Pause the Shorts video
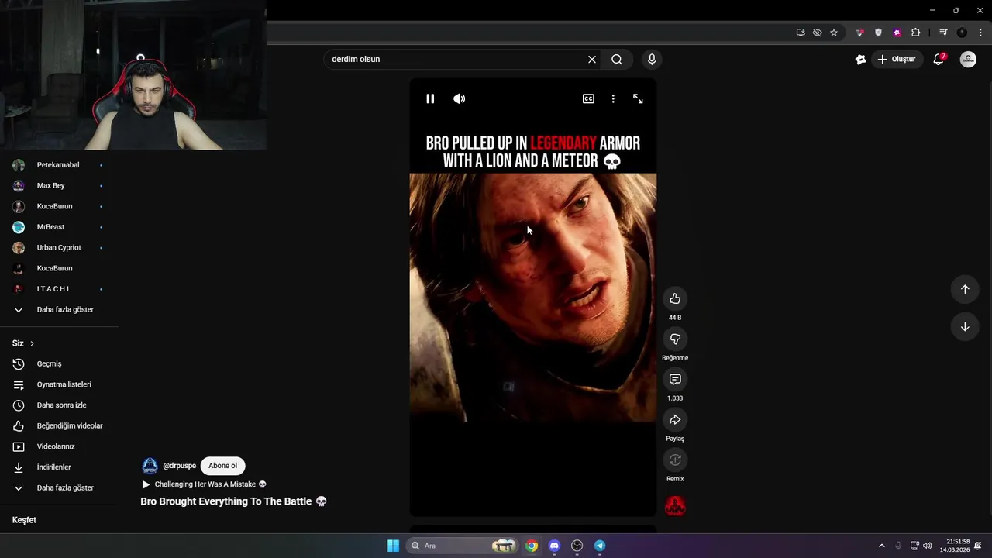This screenshot has width=992, height=558. click(x=430, y=98)
